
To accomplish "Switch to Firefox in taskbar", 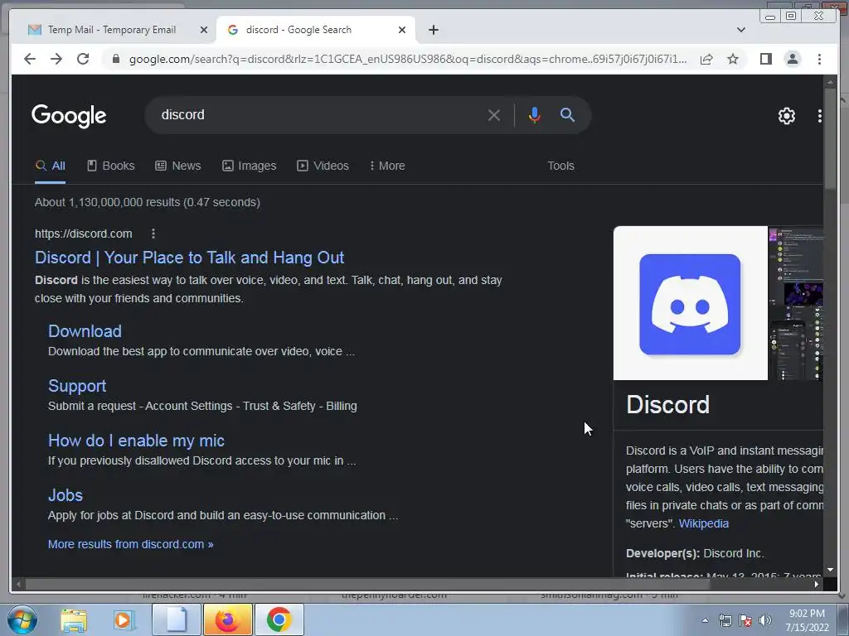I will (x=227, y=619).
